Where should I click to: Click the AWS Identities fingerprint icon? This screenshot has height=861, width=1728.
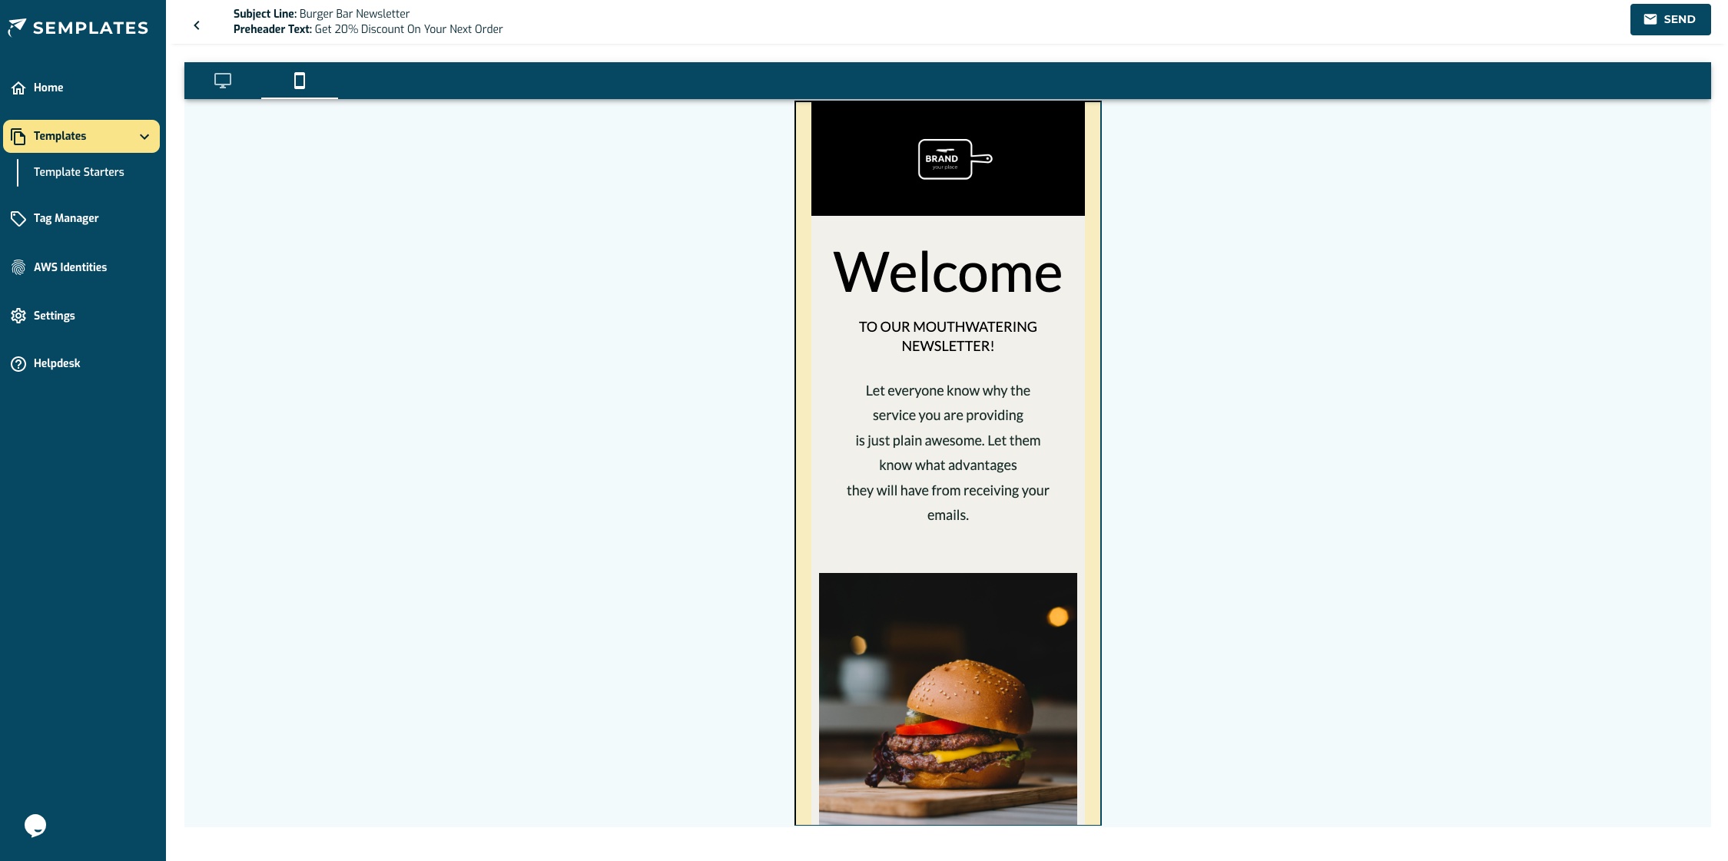click(18, 267)
